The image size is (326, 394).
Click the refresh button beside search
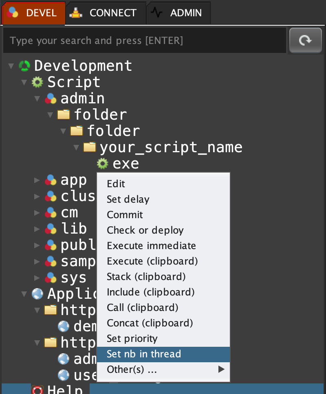(305, 40)
